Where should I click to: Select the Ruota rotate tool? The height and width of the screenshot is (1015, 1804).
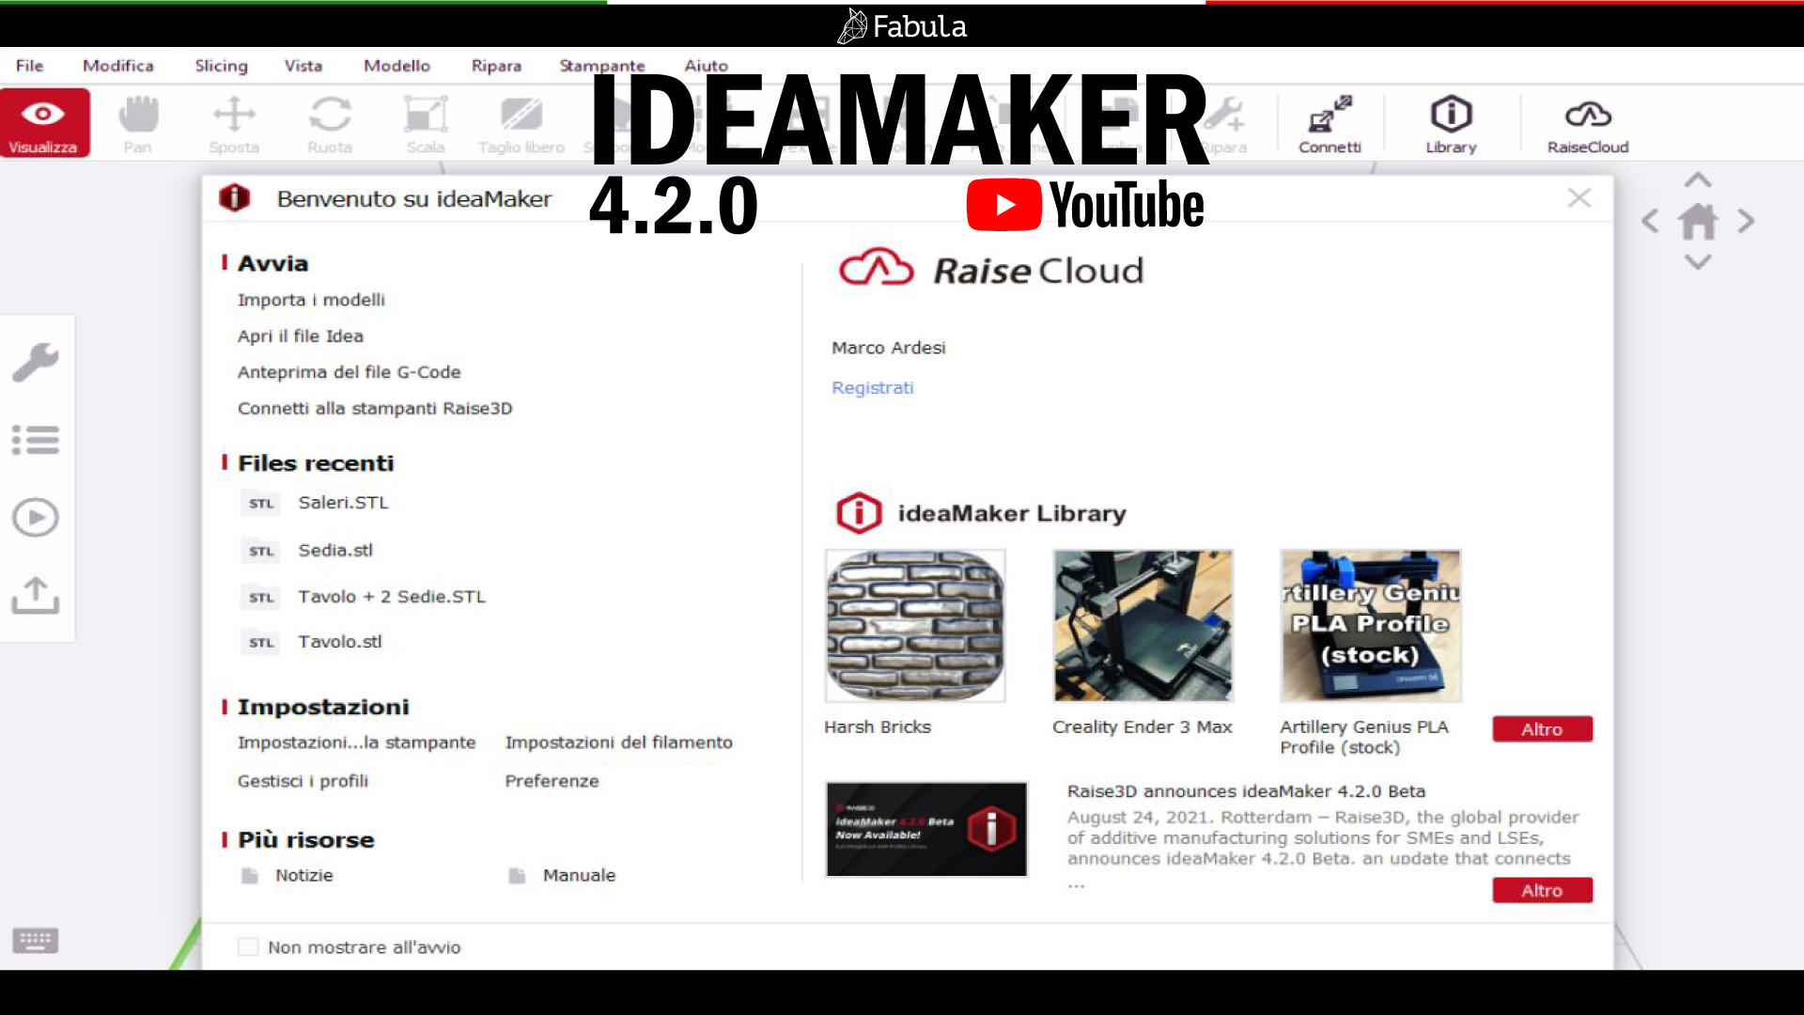click(330, 123)
